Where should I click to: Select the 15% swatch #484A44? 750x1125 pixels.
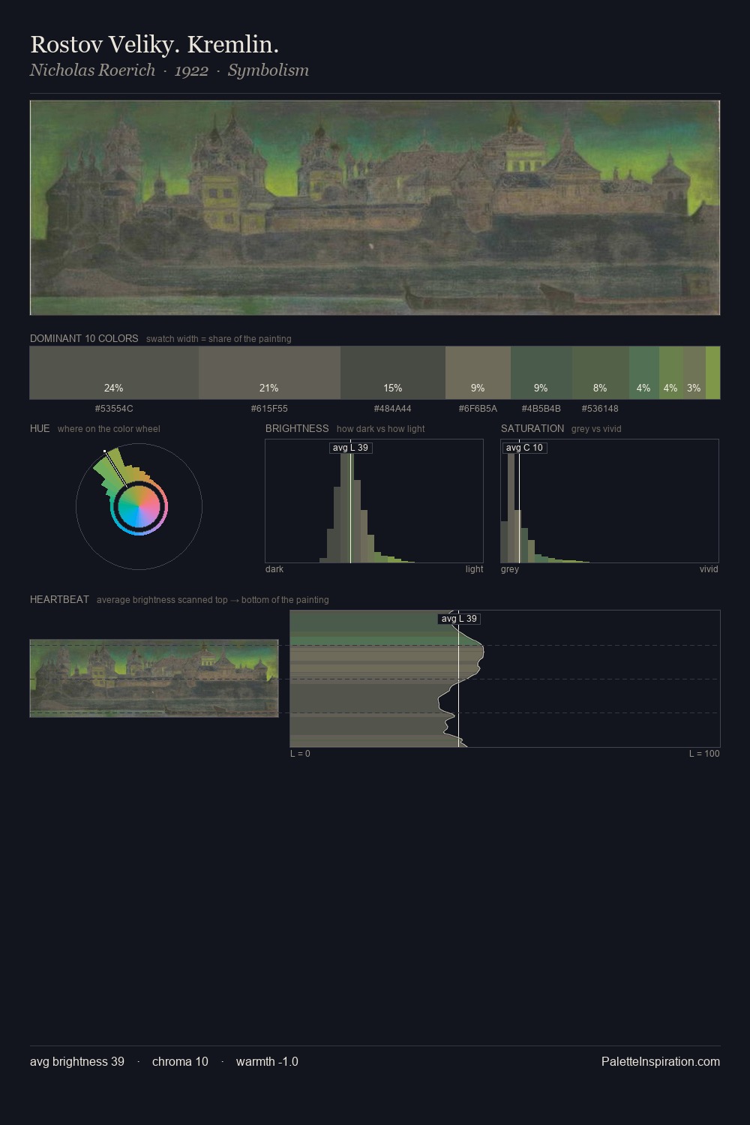tap(393, 373)
